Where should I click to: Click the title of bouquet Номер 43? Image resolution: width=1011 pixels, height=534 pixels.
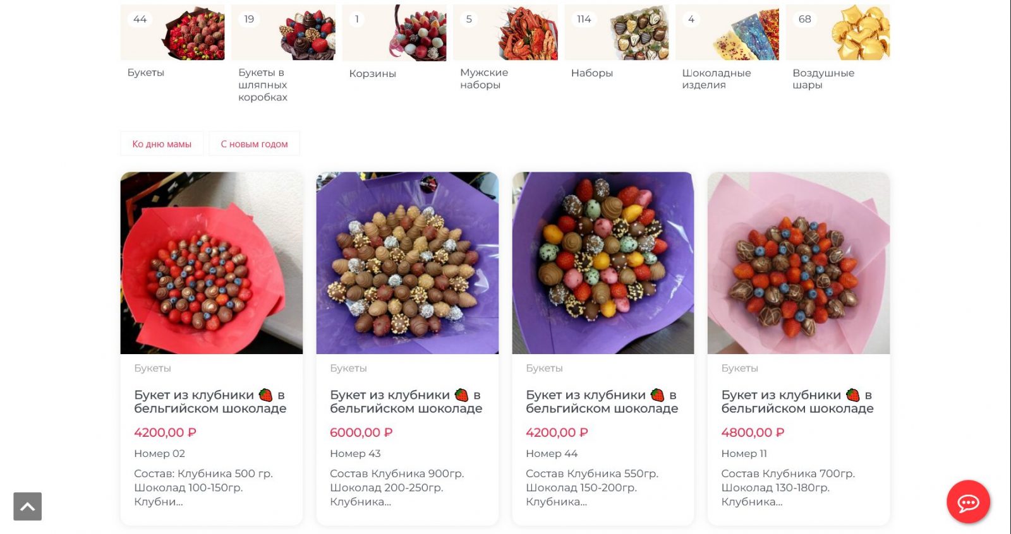(x=405, y=401)
